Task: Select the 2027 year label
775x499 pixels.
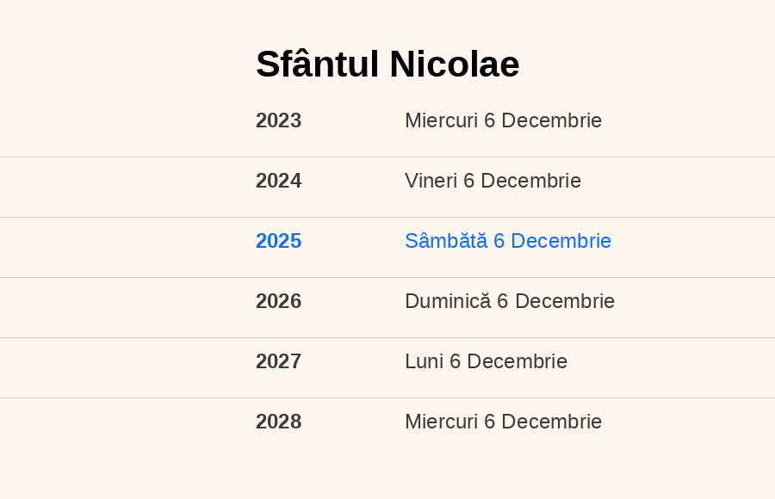Action: tap(278, 361)
